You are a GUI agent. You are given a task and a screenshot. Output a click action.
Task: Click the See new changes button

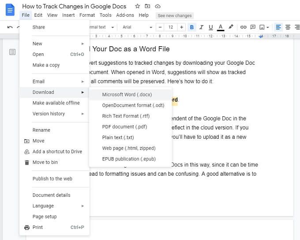(175, 16)
